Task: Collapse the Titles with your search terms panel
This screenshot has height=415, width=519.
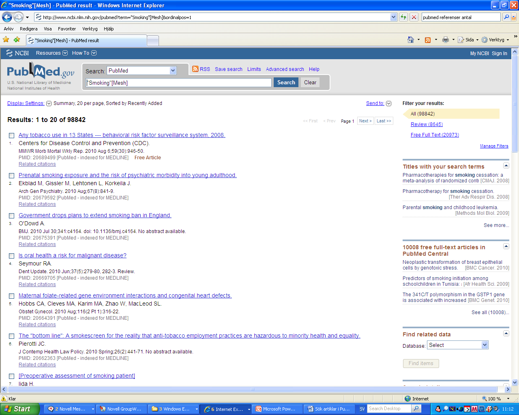Action: [x=506, y=165]
